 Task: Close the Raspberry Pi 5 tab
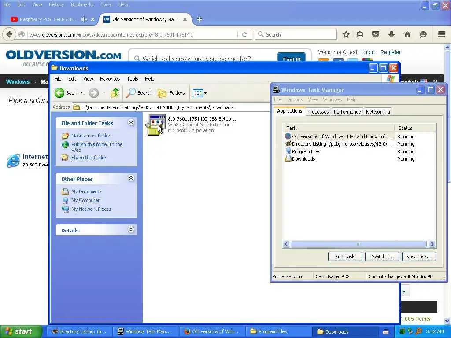tap(92, 19)
